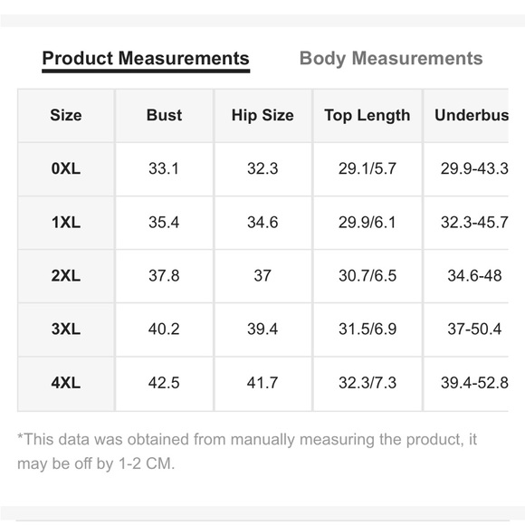Click the 34.6 hip size cell
Image resolution: width=525 pixels, height=525 pixels.
click(x=262, y=223)
